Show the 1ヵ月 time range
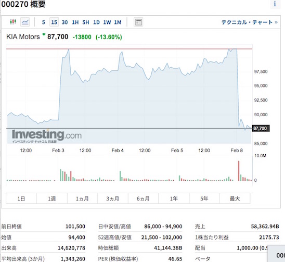Image resolution: width=285 pixels, height=262 pixels. [x=82, y=198]
